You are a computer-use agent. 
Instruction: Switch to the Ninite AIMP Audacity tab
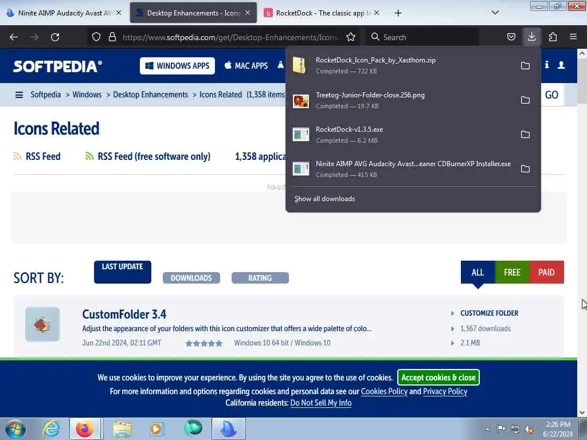[63, 13]
